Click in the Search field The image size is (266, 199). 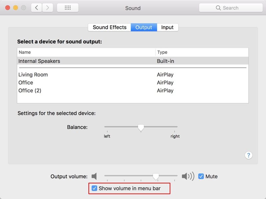233,8
